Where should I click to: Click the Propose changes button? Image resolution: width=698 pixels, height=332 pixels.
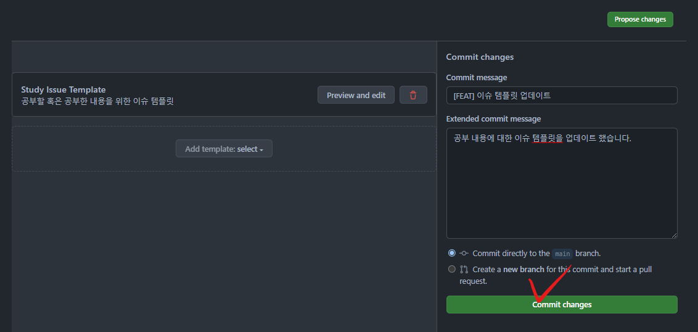point(640,19)
